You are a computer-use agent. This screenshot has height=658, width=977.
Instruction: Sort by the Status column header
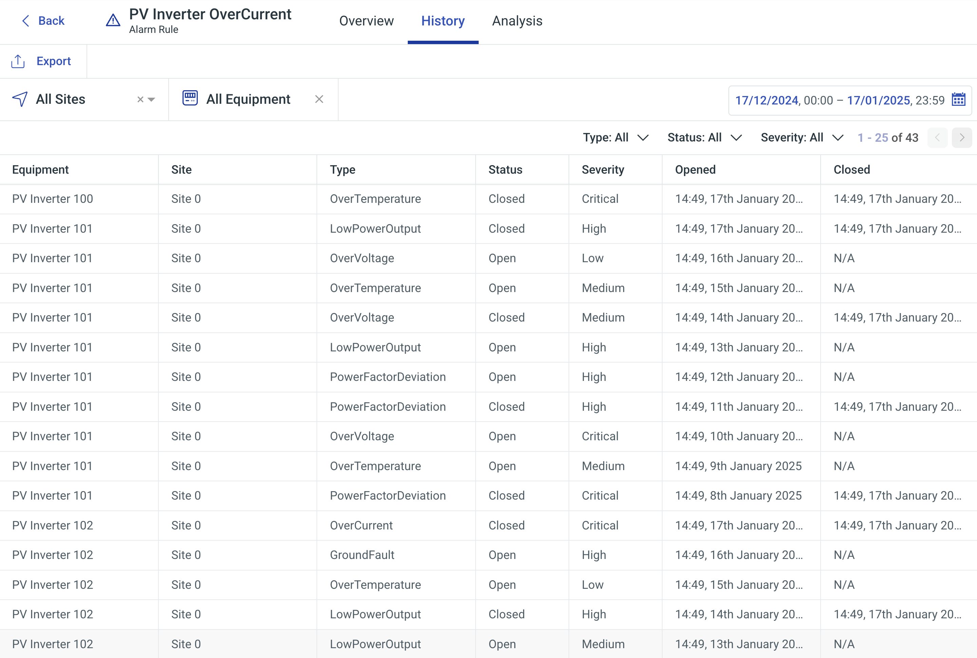click(x=505, y=170)
